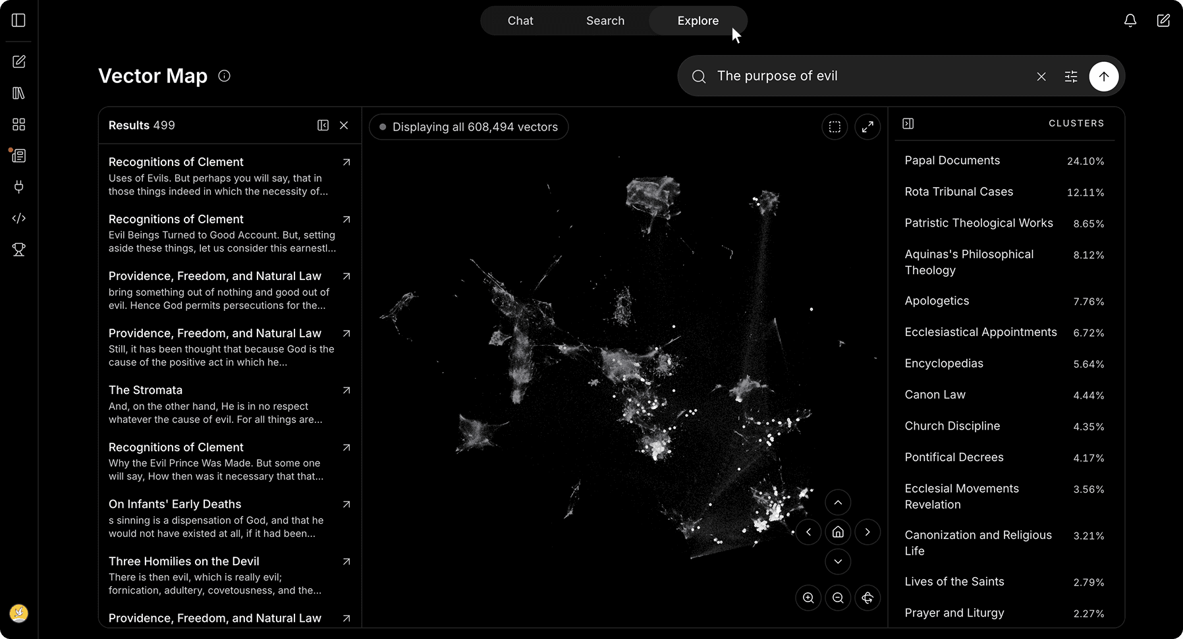This screenshot has height=639, width=1183.
Task: Click the user avatar in sidebar
Action: (19, 613)
